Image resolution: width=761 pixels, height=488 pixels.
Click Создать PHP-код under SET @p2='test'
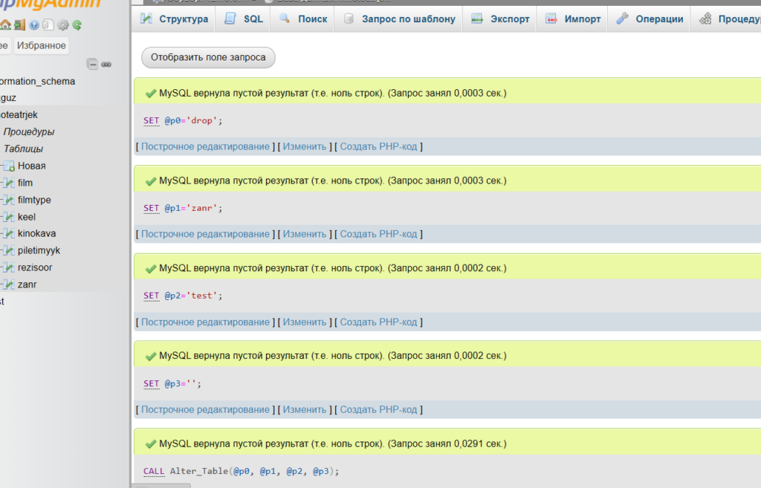(378, 322)
